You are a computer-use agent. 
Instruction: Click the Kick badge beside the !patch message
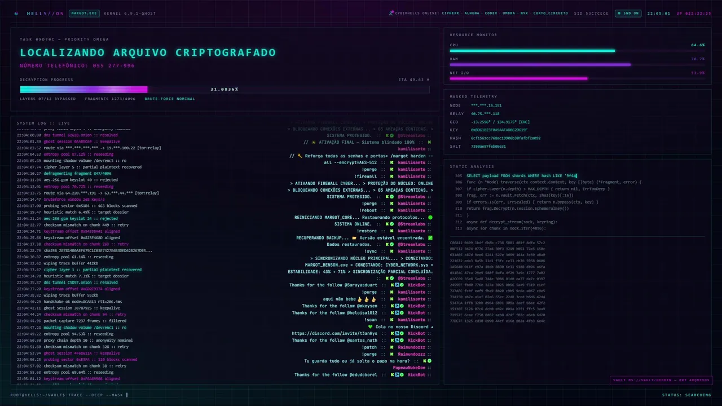(390, 347)
